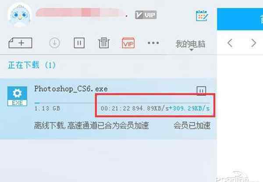Go forward with the right chevron arrow
This screenshot has height=182, width=263.
(253, 43)
